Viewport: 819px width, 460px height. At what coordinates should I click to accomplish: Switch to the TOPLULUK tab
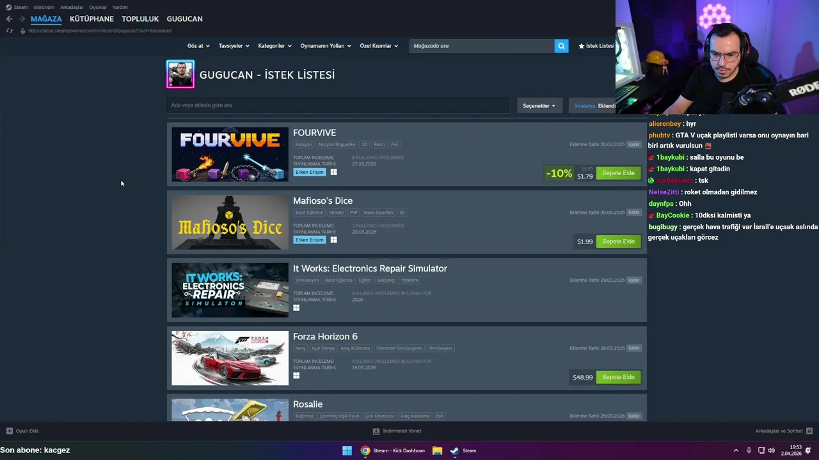click(x=140, y=19)
